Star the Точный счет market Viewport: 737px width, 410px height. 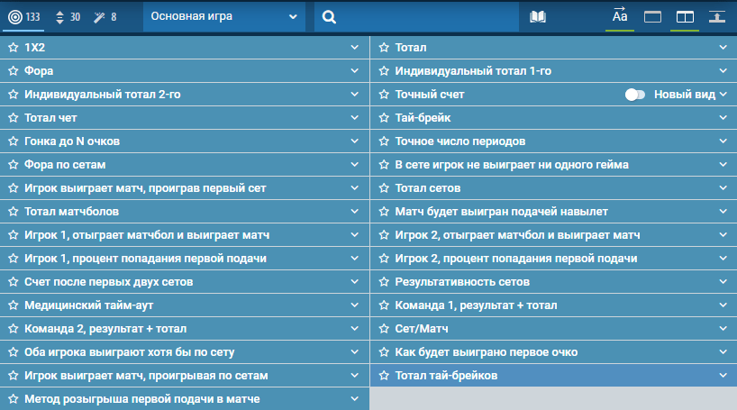coord(384,94)
